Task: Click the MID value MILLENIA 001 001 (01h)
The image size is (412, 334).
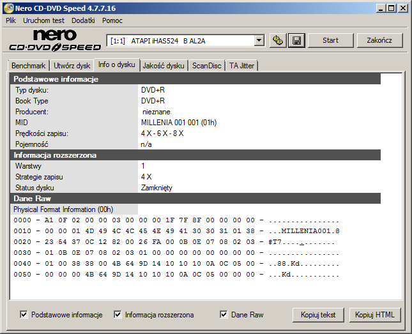Action: (179, 123)
